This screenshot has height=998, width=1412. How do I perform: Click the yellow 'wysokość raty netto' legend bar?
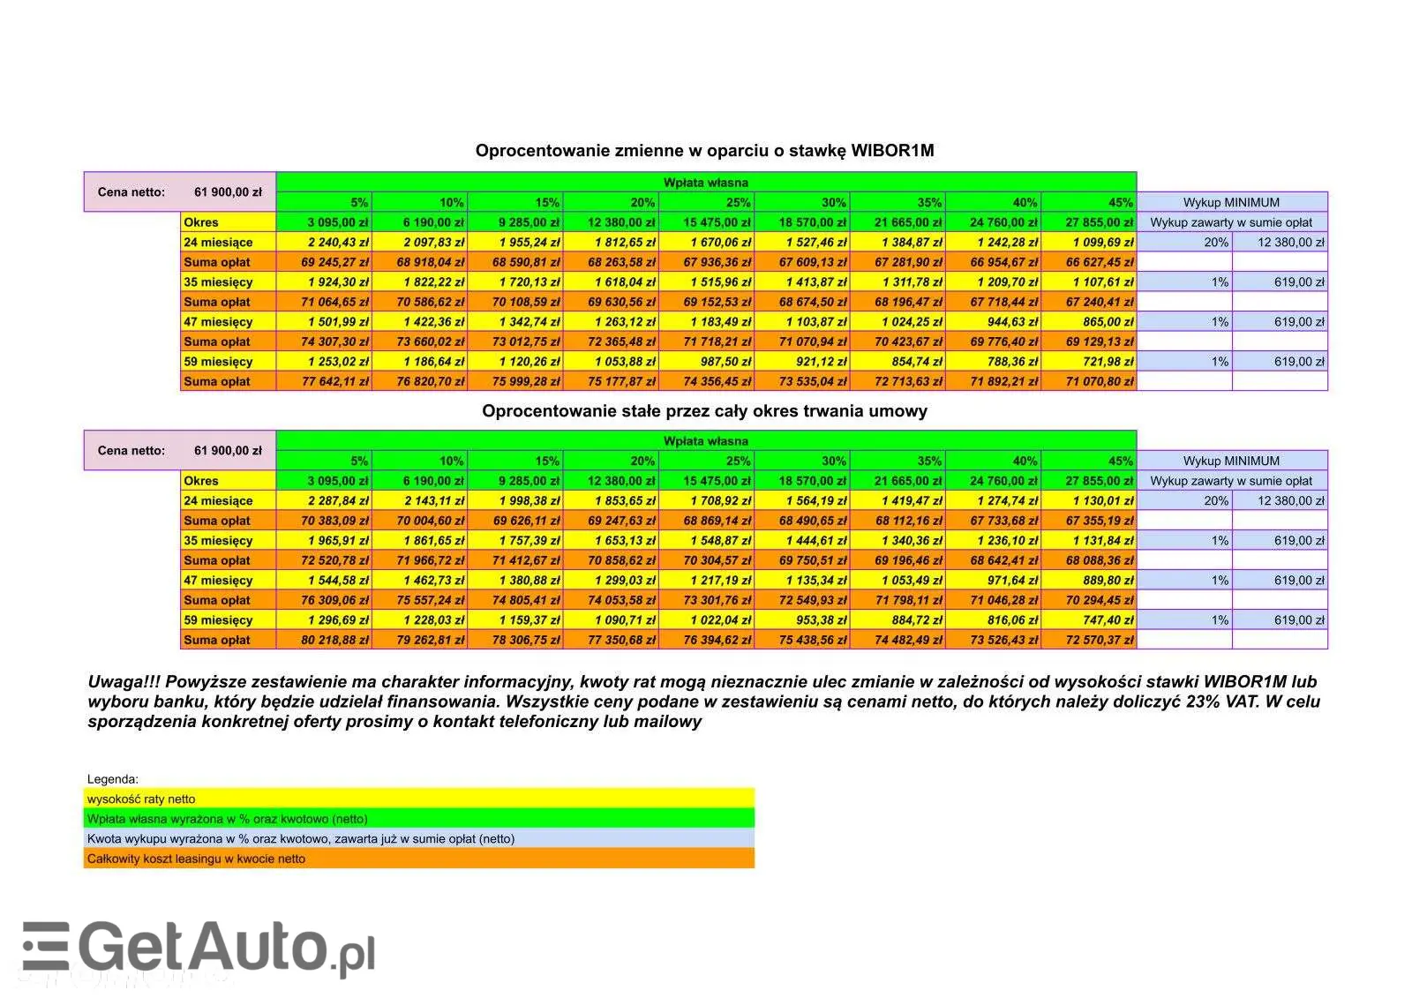click(x=418, y=799)
